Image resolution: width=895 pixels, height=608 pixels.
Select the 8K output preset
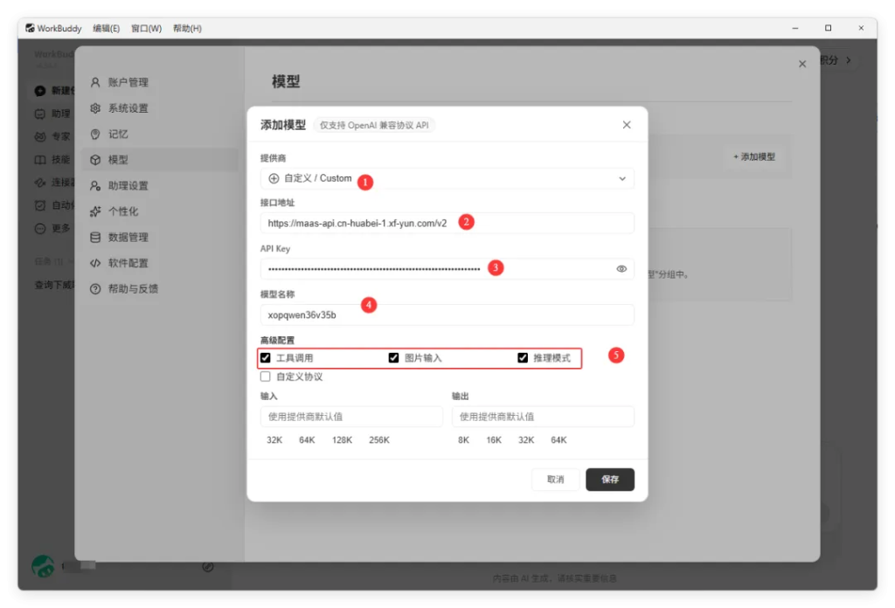[463, 439]
